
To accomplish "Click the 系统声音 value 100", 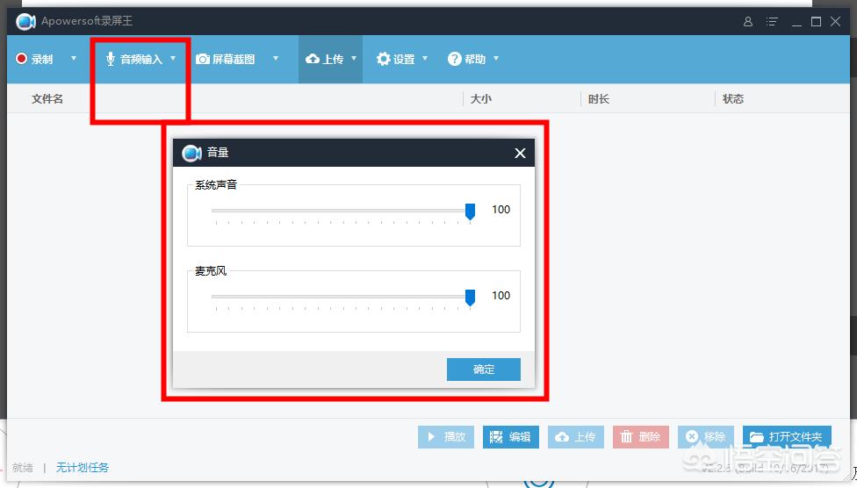I will 501,209.
